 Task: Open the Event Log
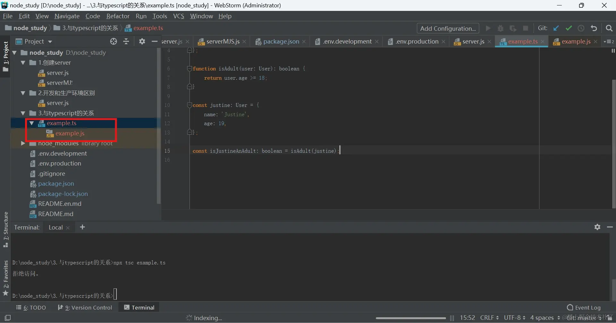(x=584, y=308)
